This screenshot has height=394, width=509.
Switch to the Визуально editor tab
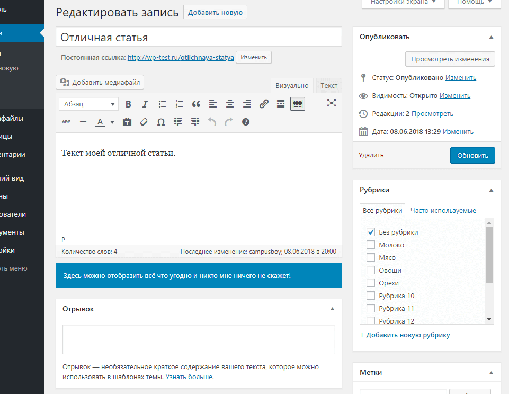(x=292, y=86)
